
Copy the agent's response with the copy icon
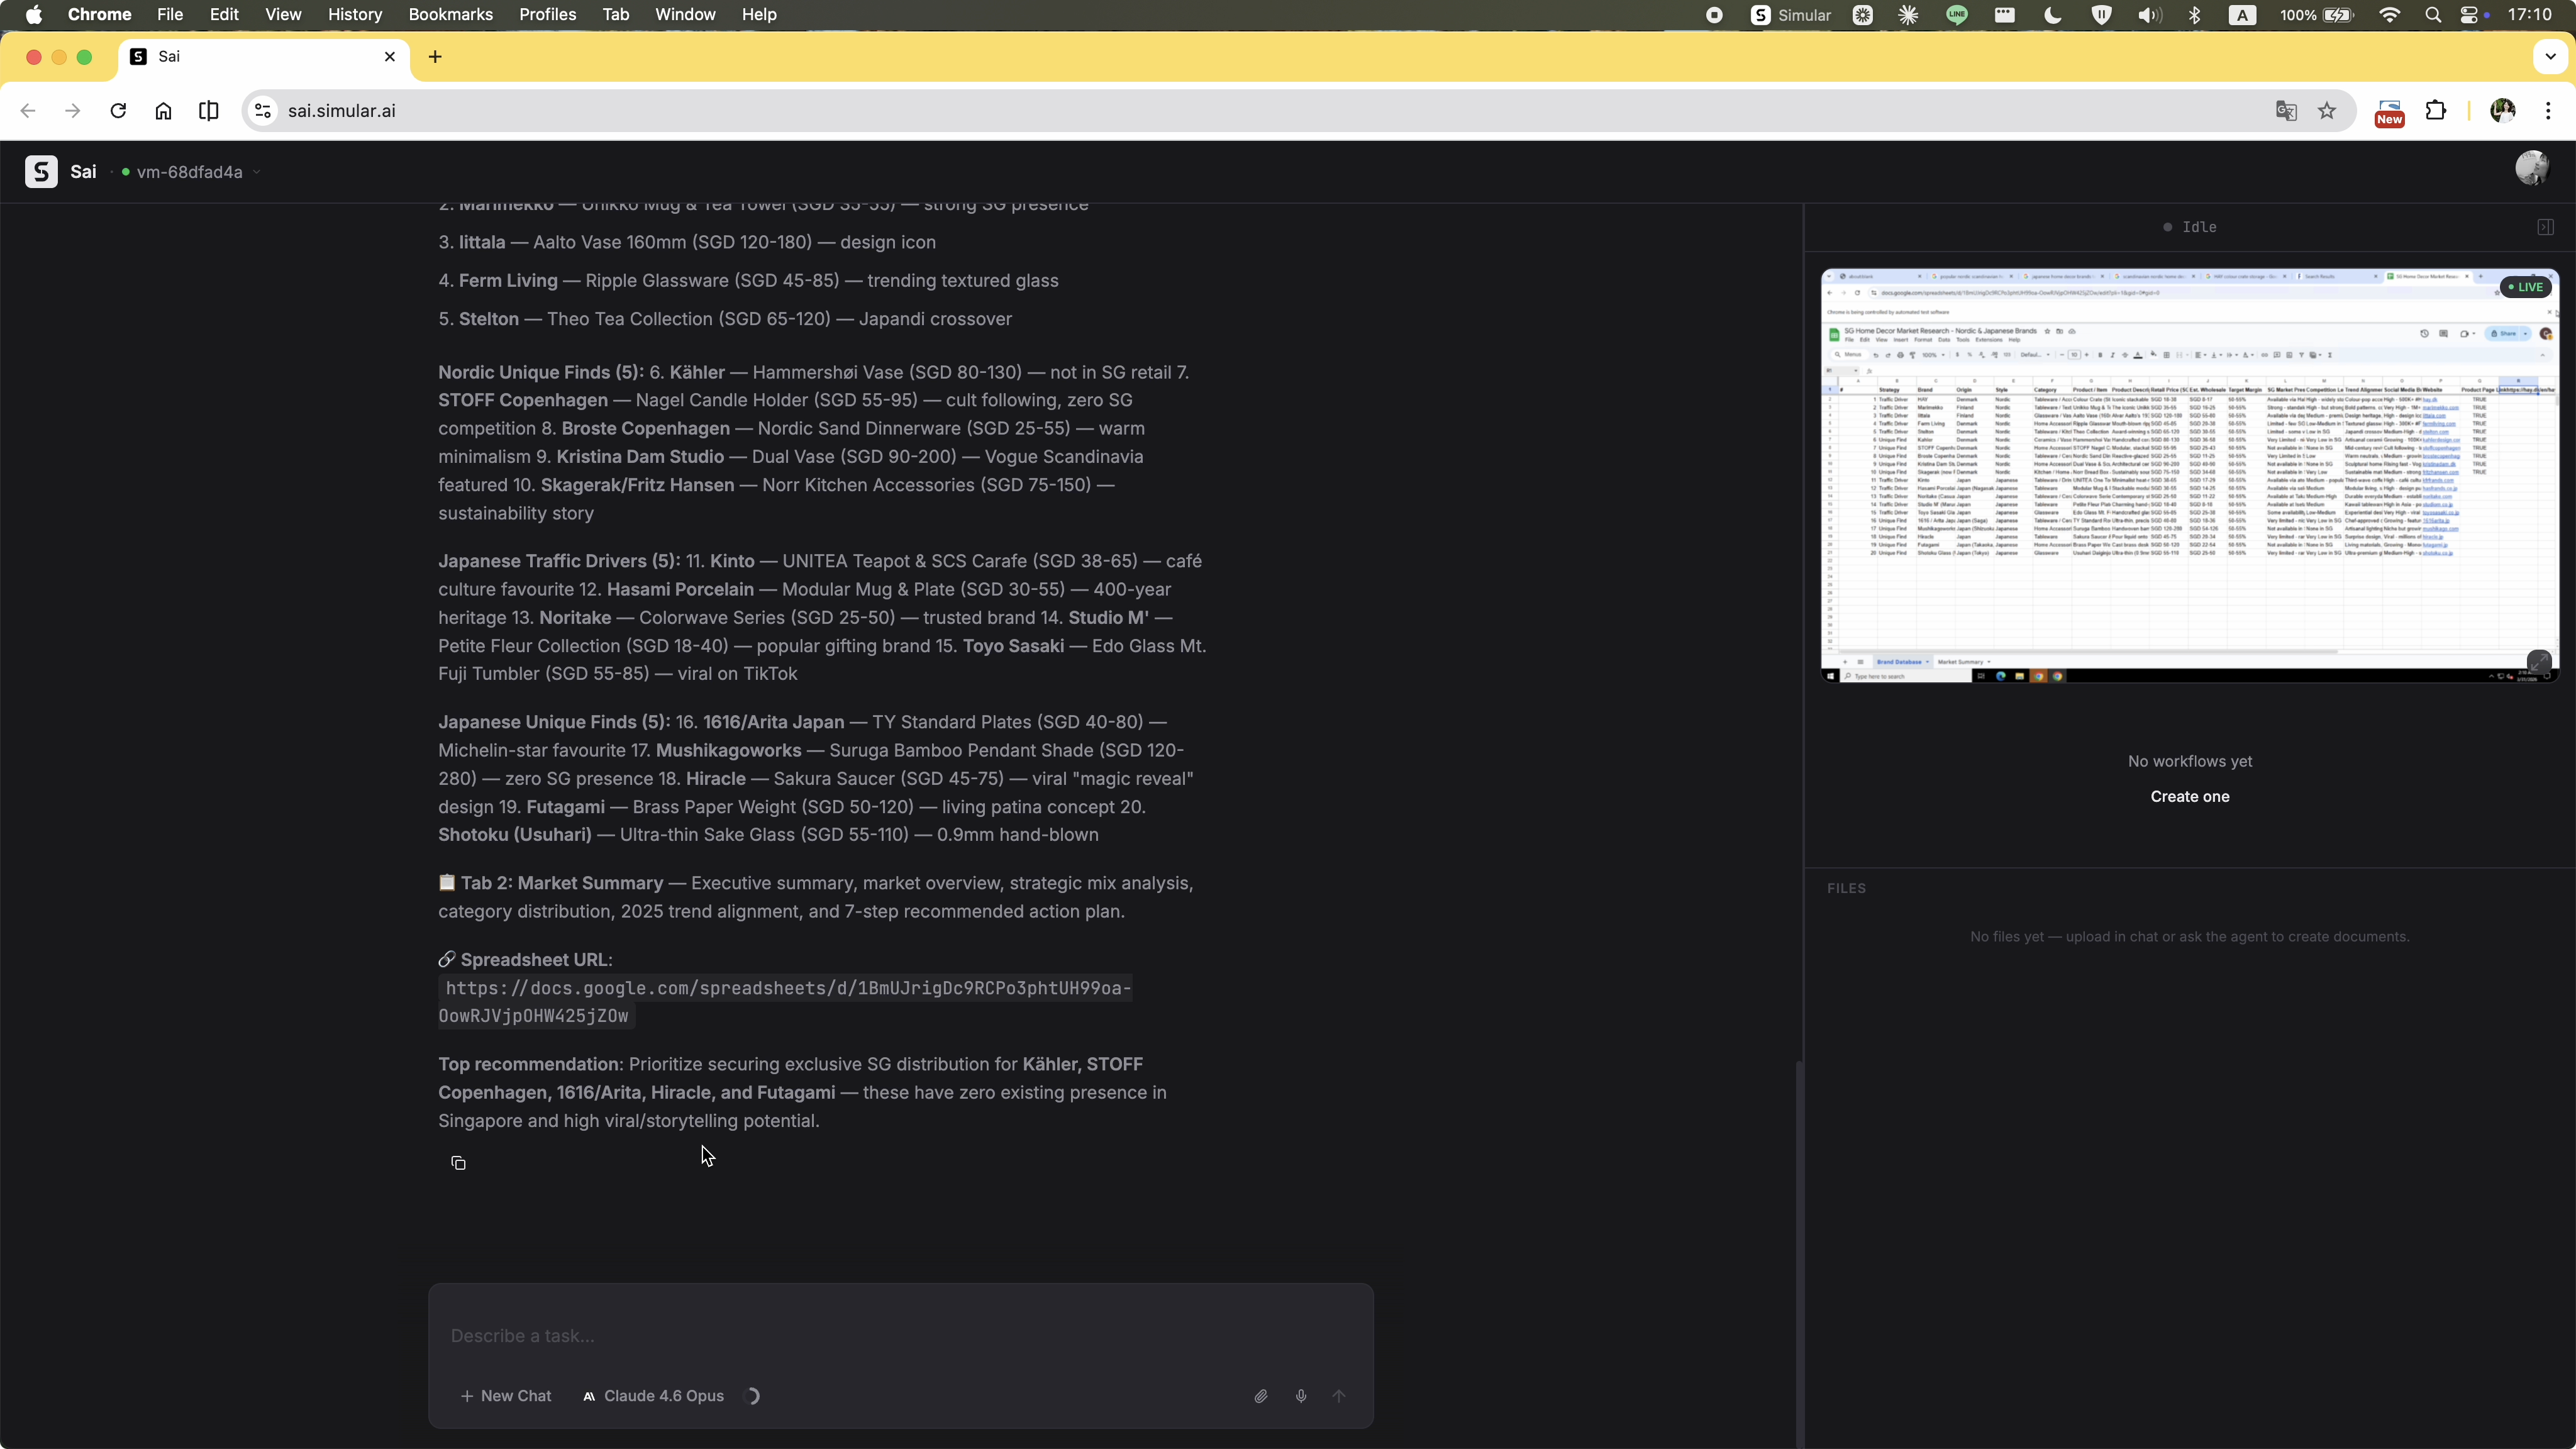[458, 1163]
